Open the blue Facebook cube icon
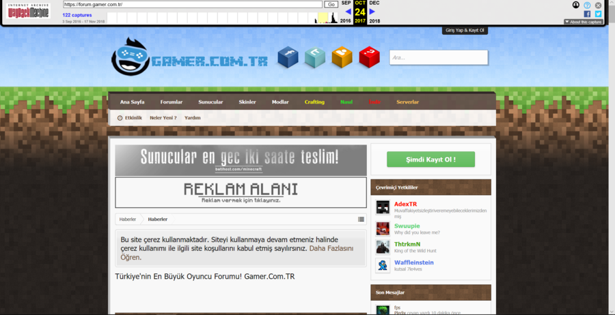Image resolution: width=615 pixels, height=315 pixels. 288,57
